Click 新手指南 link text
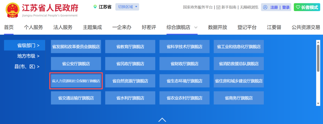Viewport: 323px width, 124px height. 229,7
